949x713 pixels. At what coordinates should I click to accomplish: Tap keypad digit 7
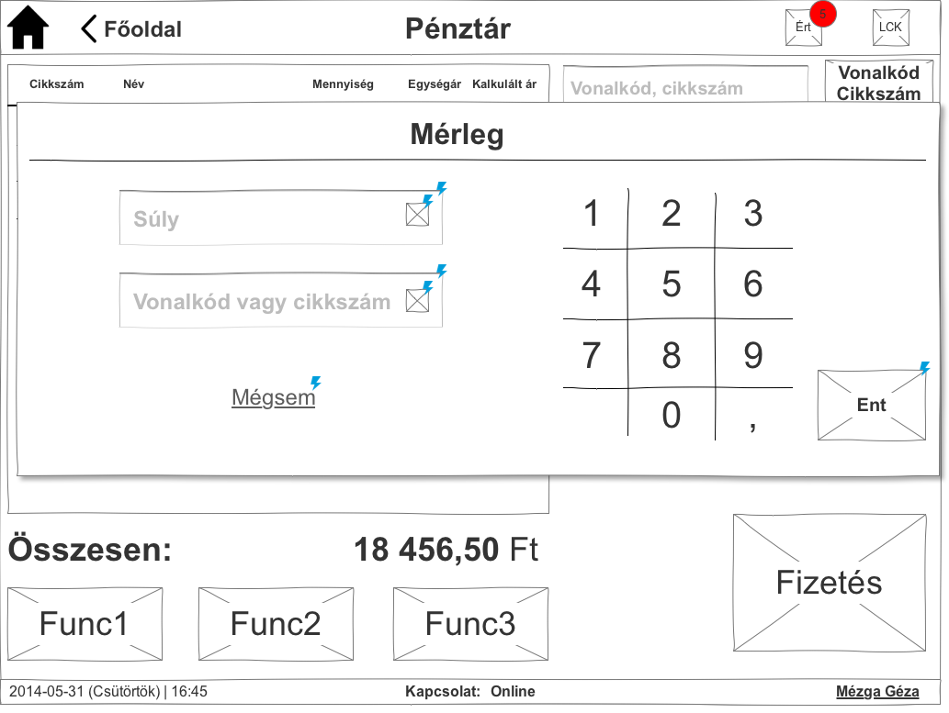point(592,355)
